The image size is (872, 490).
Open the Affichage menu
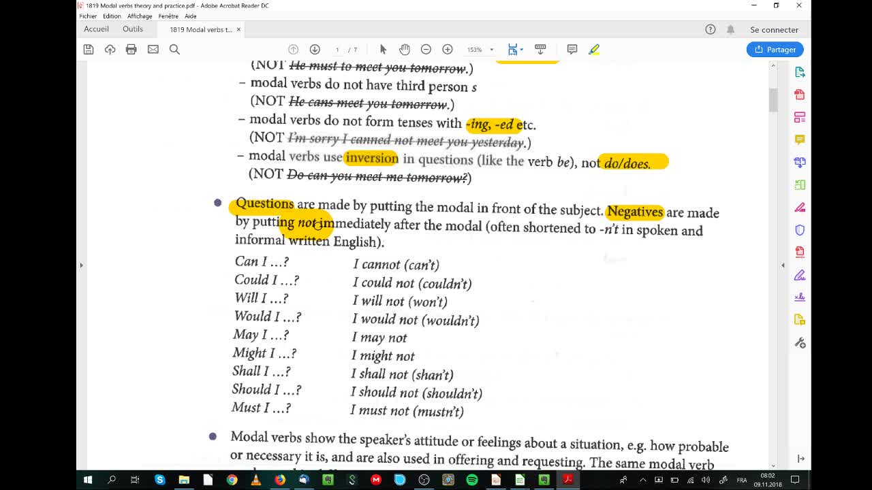pos(139,16)
